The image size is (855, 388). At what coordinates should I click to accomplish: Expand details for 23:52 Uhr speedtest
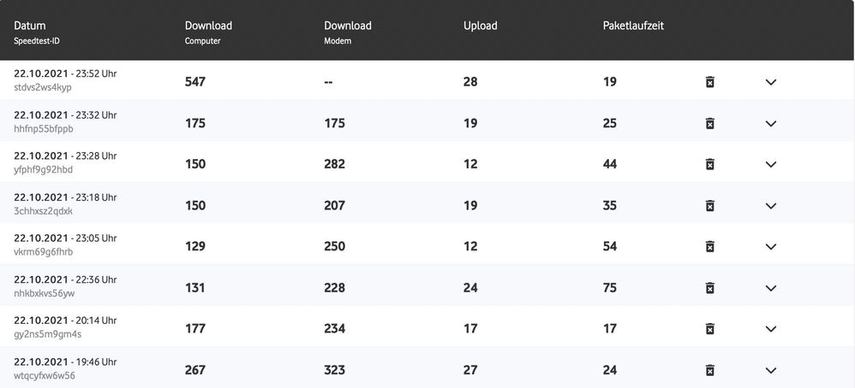(770, 82)
